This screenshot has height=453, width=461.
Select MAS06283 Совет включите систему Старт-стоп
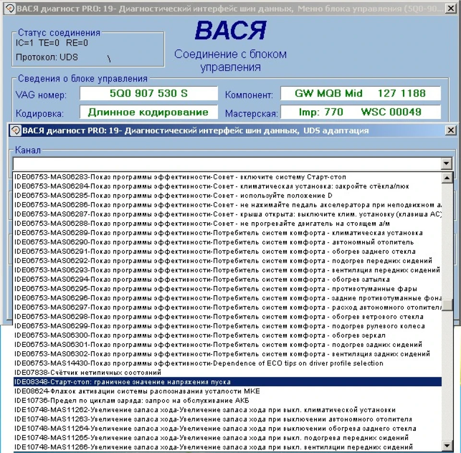click(227, 177)
